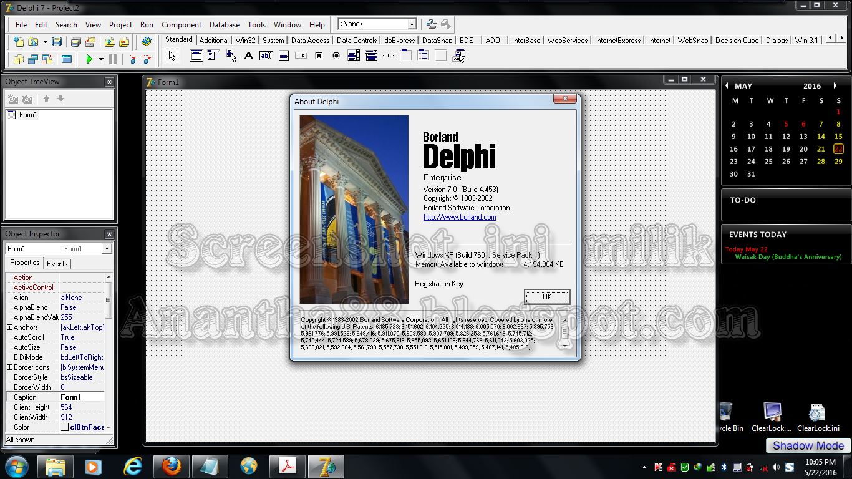This screenshot has height=479, width=852.
Task: Open the Open file dropdown arrow
Action: pyautogui.click(x=44, y=42)
